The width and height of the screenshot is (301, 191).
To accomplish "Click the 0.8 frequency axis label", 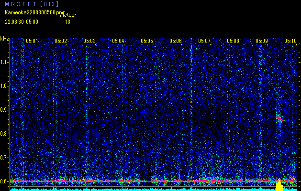I will click(4, 134).
